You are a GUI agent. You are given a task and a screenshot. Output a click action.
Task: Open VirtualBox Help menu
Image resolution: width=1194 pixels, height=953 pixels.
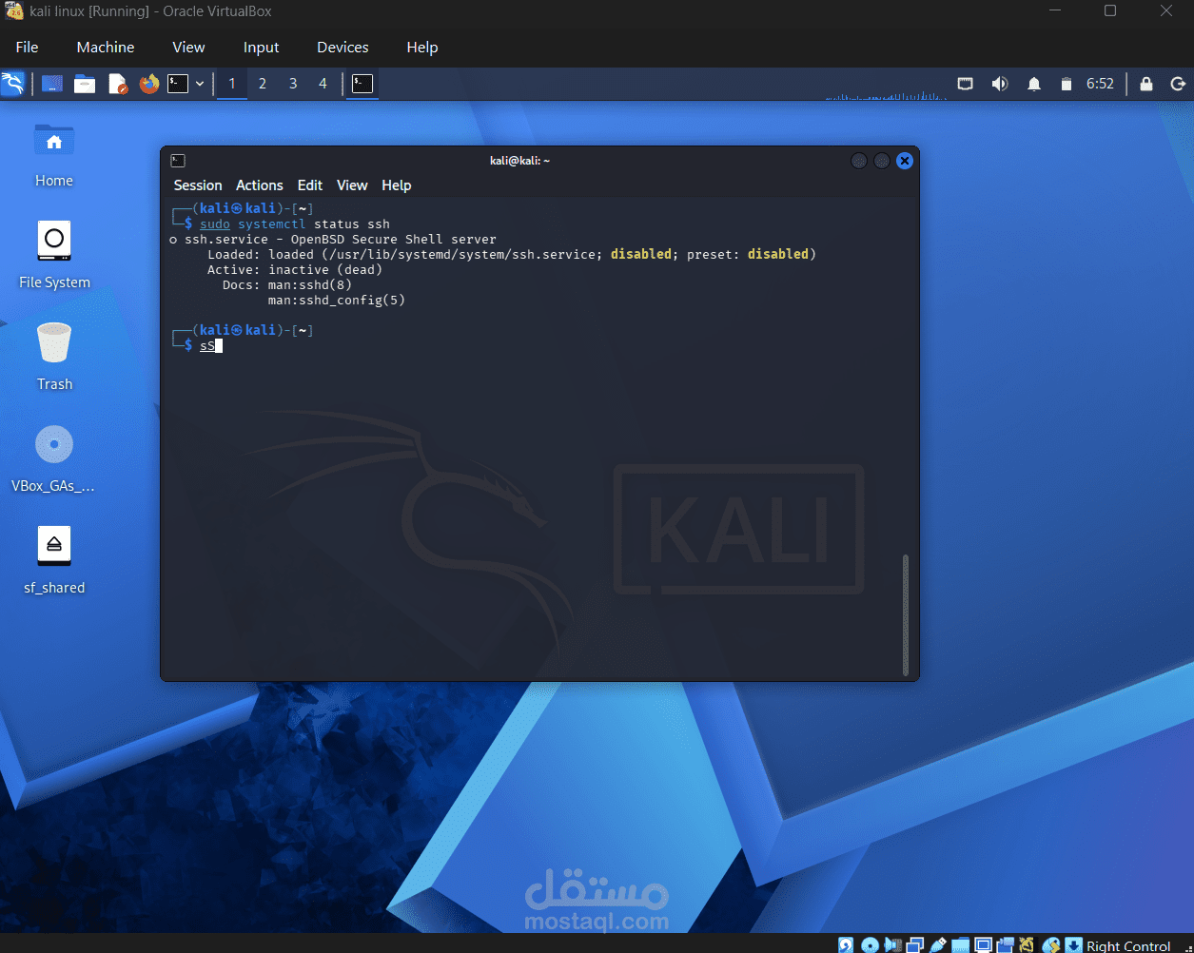point(422,47)
